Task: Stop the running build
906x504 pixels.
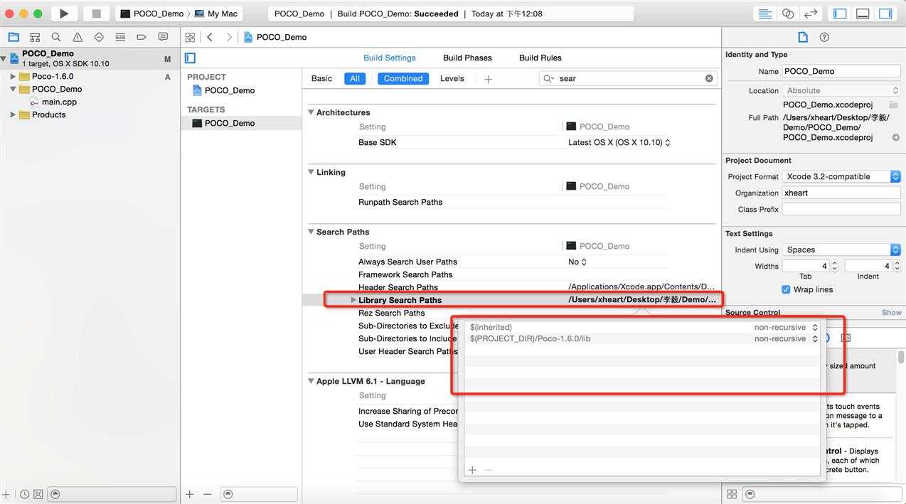Action: pos(96,14)
